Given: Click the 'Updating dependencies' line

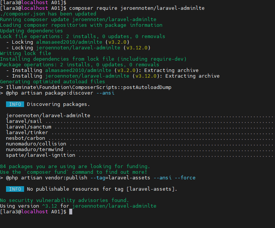Looking at the screenshot, I should pyautogui.click(x=31, y=31).
